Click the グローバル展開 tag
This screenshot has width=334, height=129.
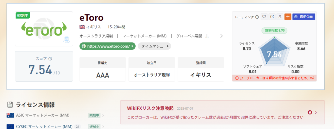pos(189,36)
